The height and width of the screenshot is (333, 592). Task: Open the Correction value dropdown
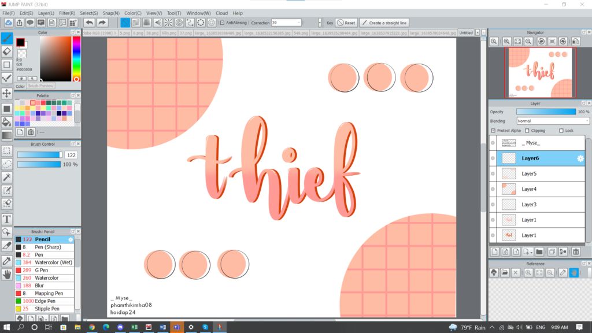pyautogui.click(x=299, y=23)
